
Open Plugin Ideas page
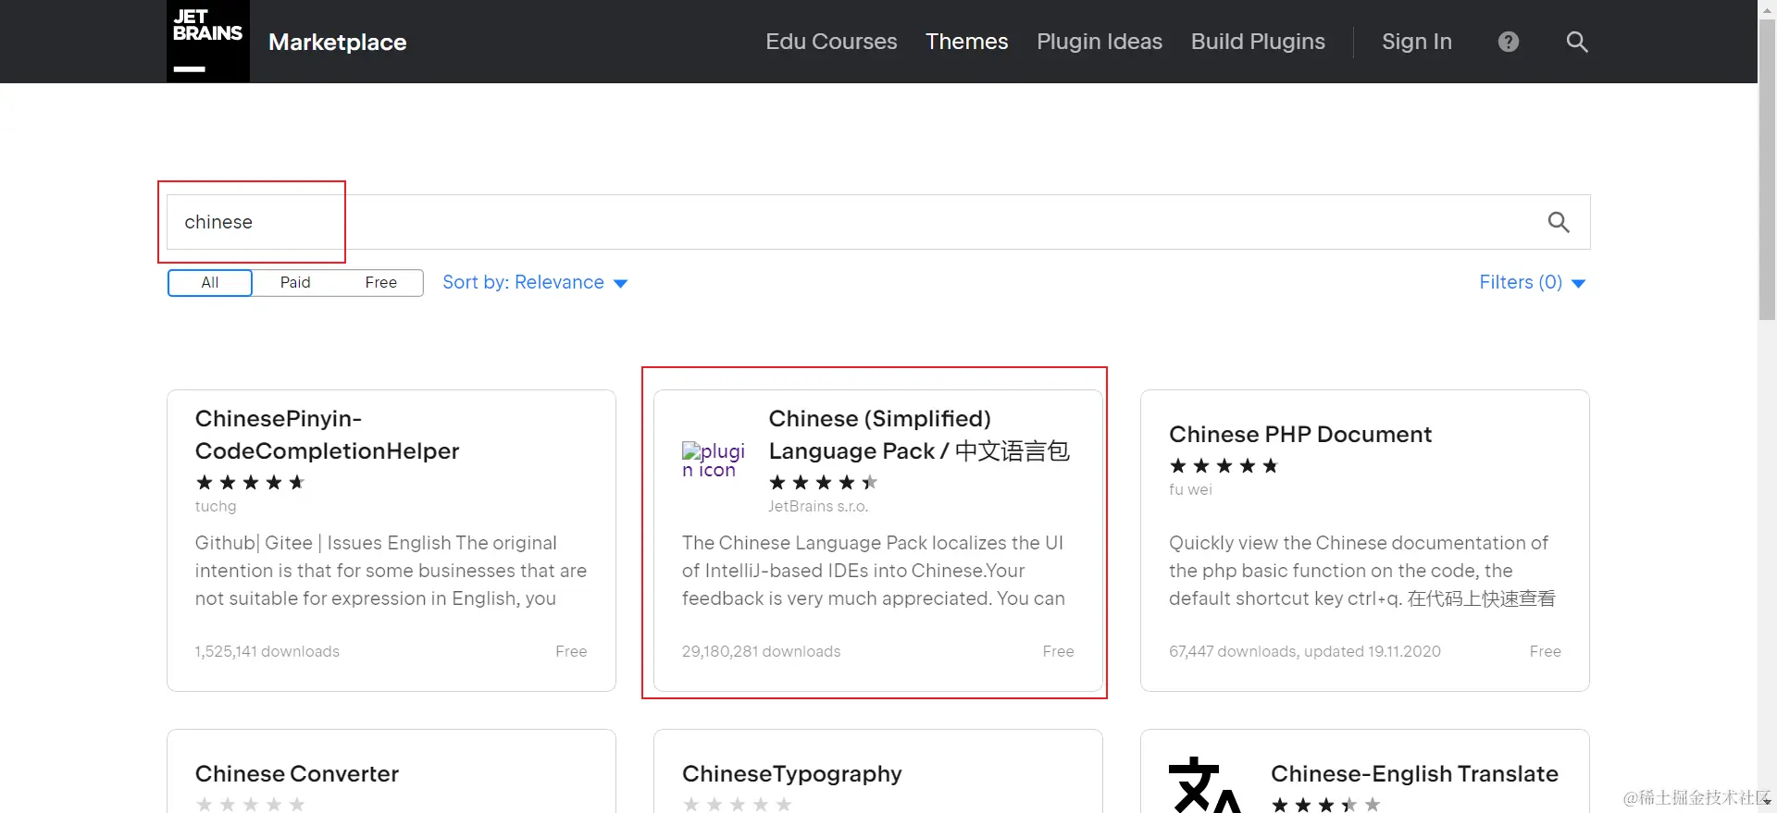(x=1100, y=42)
